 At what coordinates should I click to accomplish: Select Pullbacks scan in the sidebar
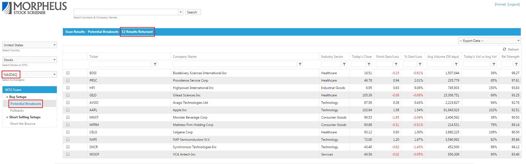17,111
